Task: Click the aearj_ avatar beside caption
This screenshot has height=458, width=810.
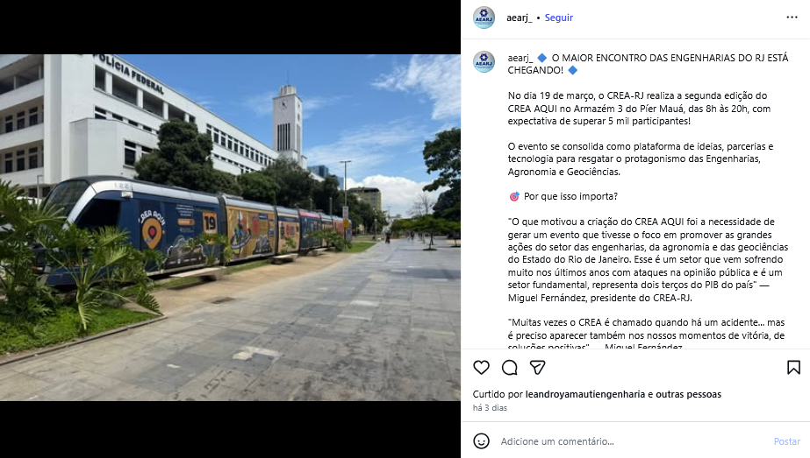Action: (484, 62)
